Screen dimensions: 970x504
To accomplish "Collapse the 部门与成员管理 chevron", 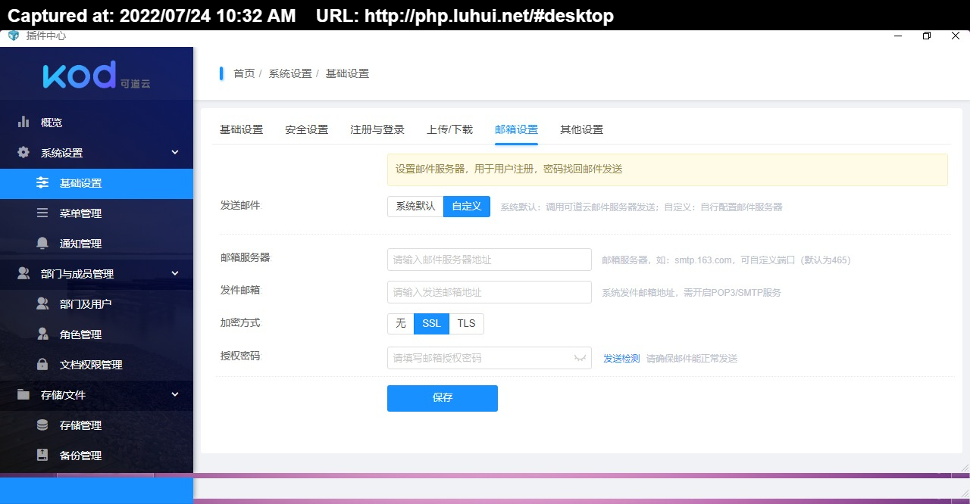I will click(175, 273).
